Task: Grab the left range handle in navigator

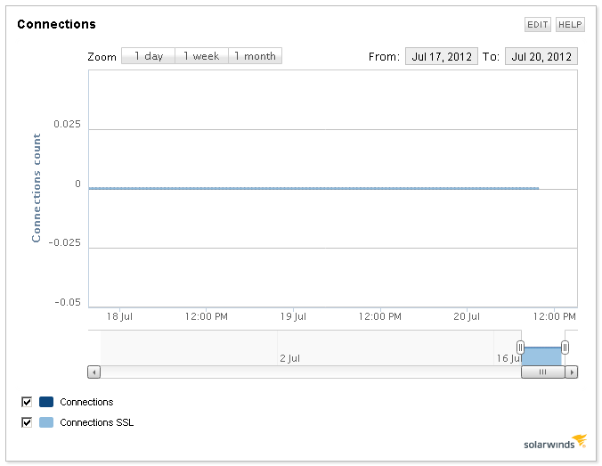Action: 520,347
